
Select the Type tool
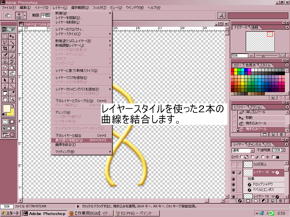click(x=12, y=80)
